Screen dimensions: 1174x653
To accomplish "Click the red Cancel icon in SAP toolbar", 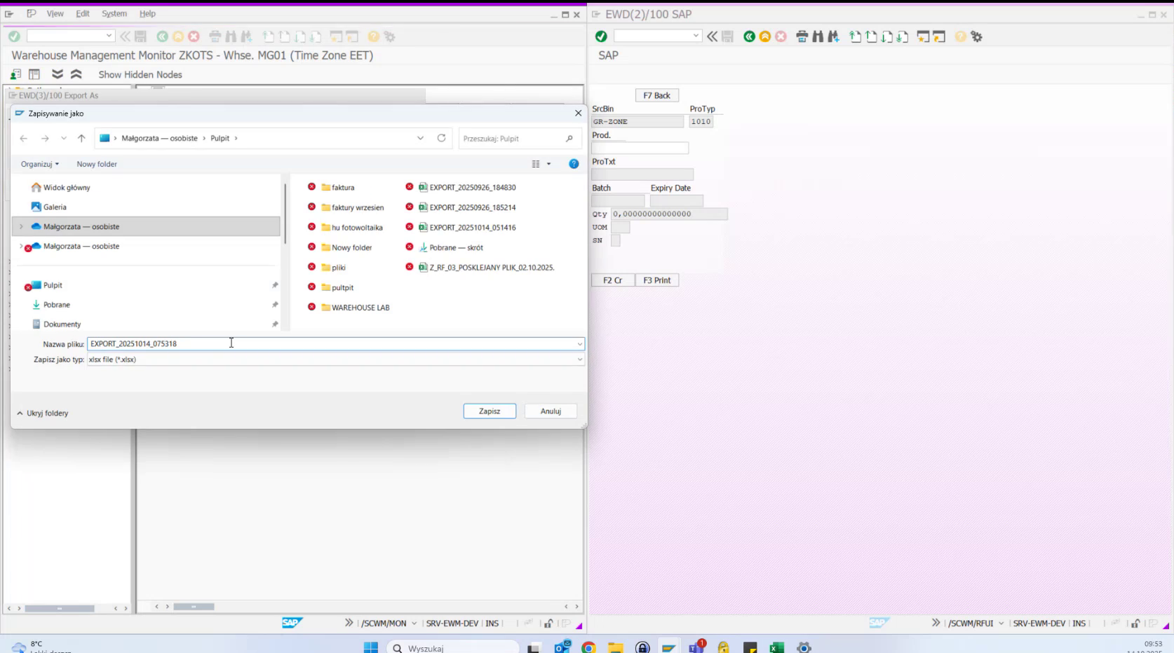I will pos(780,36).
